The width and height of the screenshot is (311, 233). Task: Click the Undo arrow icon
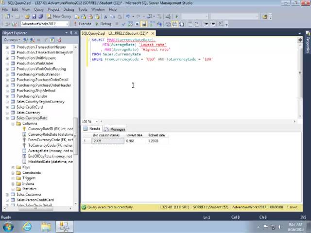(128, 17)
